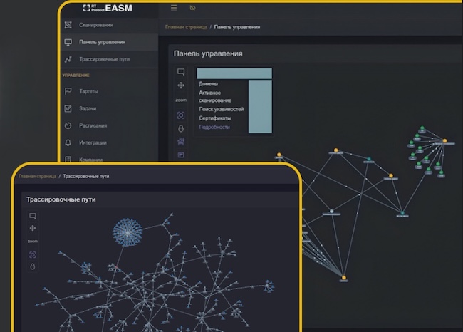This screenshot has width=463, height=332.
Task: Select Панель управления in the sidebar
Action: 109,42
